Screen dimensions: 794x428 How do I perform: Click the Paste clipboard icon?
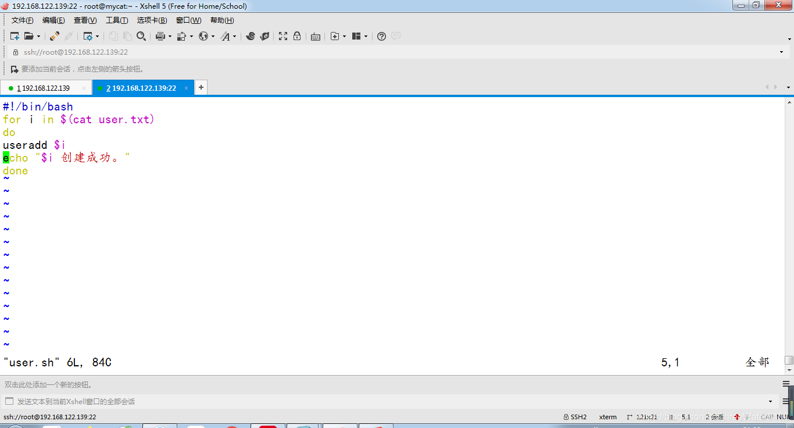(x=127, y=36)
